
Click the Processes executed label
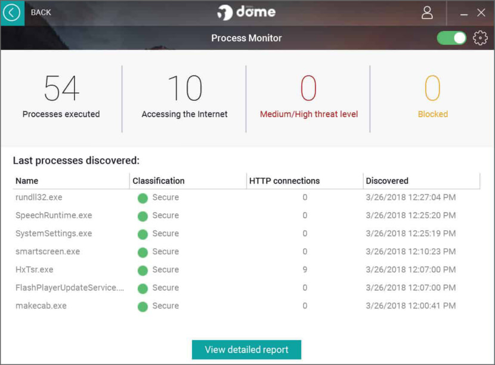click(61, 114)
